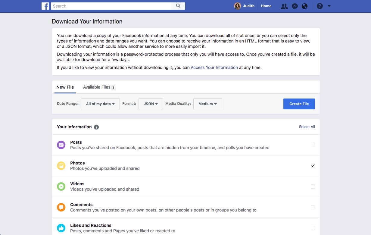Click the Media Quality label
Viewport: 371px width, 235px height.
click(x=178, y=104)
